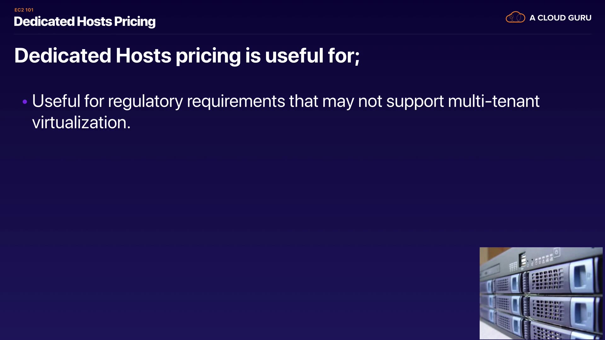Screen dimensions: 605x340
Task: Click the word "support" in the bullet text
Action: (x=415, y=101)
